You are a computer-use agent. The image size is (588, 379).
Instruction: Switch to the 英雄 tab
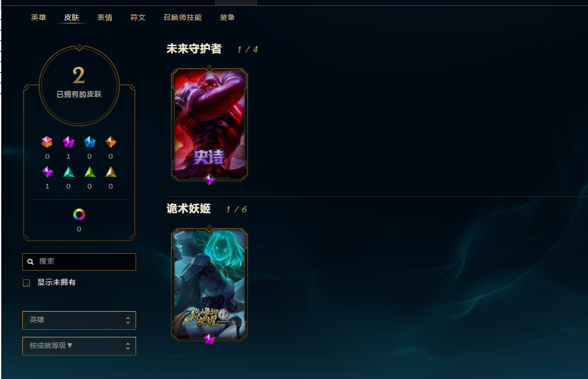[x=38, y=18]
